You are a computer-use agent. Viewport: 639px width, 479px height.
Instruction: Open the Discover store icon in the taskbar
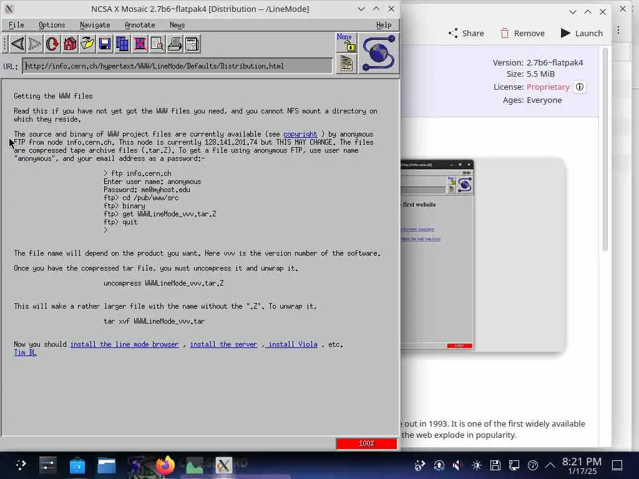(77, 465)
